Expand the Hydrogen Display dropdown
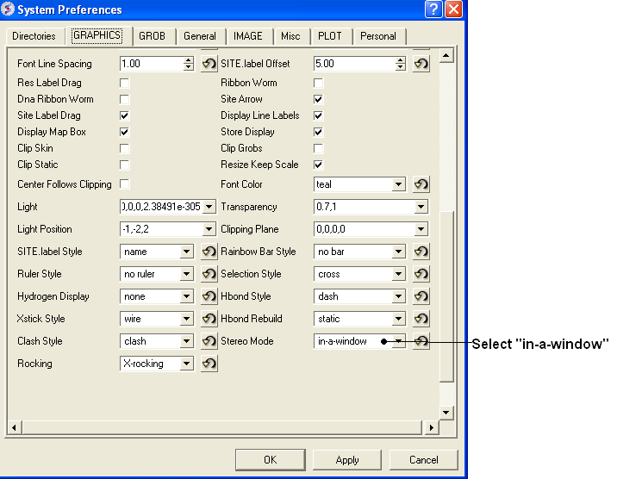This screenshot has height=479, width=617. (186, 296)
